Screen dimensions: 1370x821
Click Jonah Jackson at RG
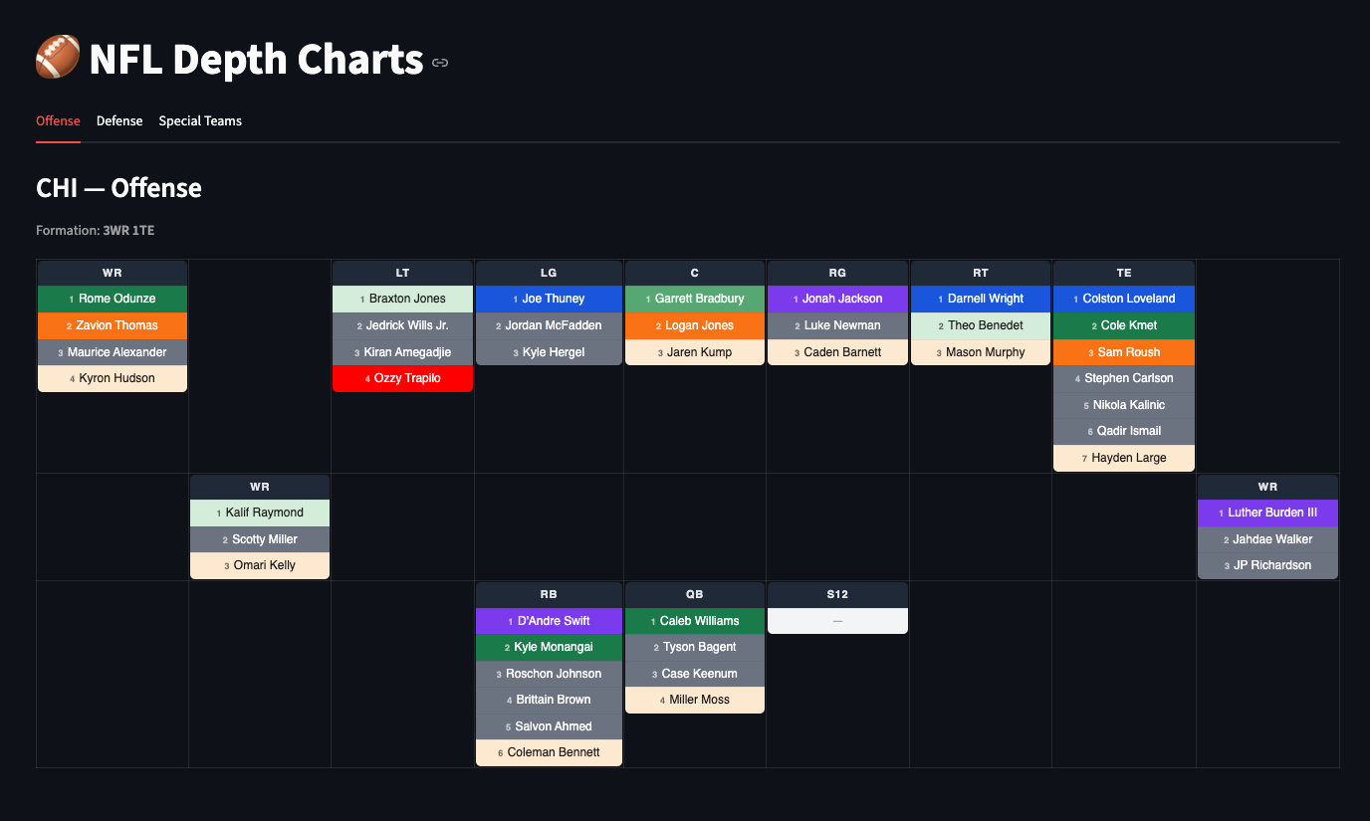837,299
